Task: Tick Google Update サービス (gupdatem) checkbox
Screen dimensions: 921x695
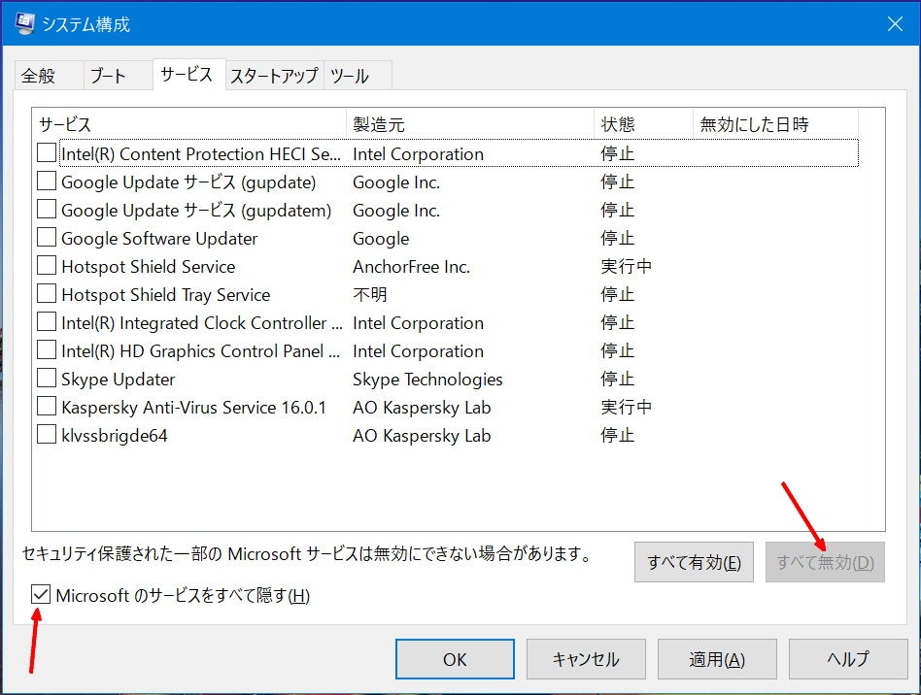Action: 47,209
